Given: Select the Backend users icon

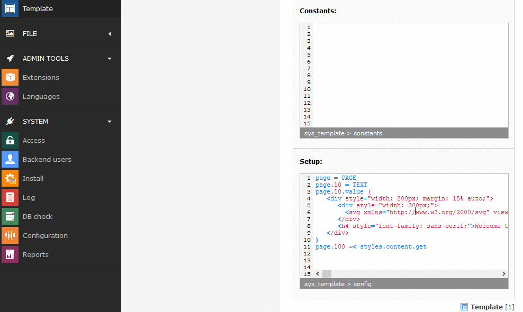Looking at the screenshot, I should [10, 159].
